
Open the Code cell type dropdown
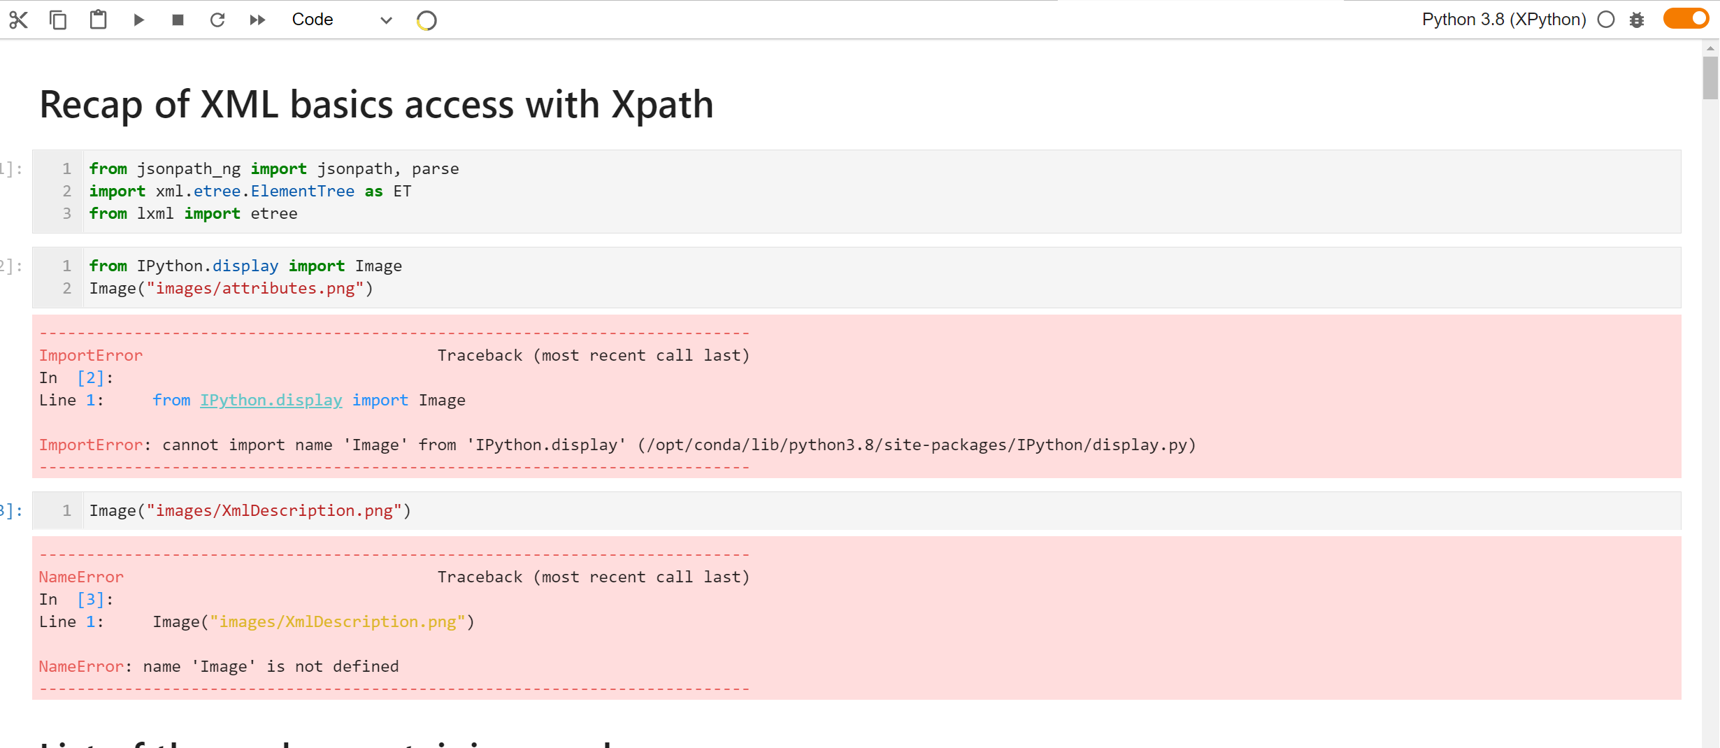(313, 20)
